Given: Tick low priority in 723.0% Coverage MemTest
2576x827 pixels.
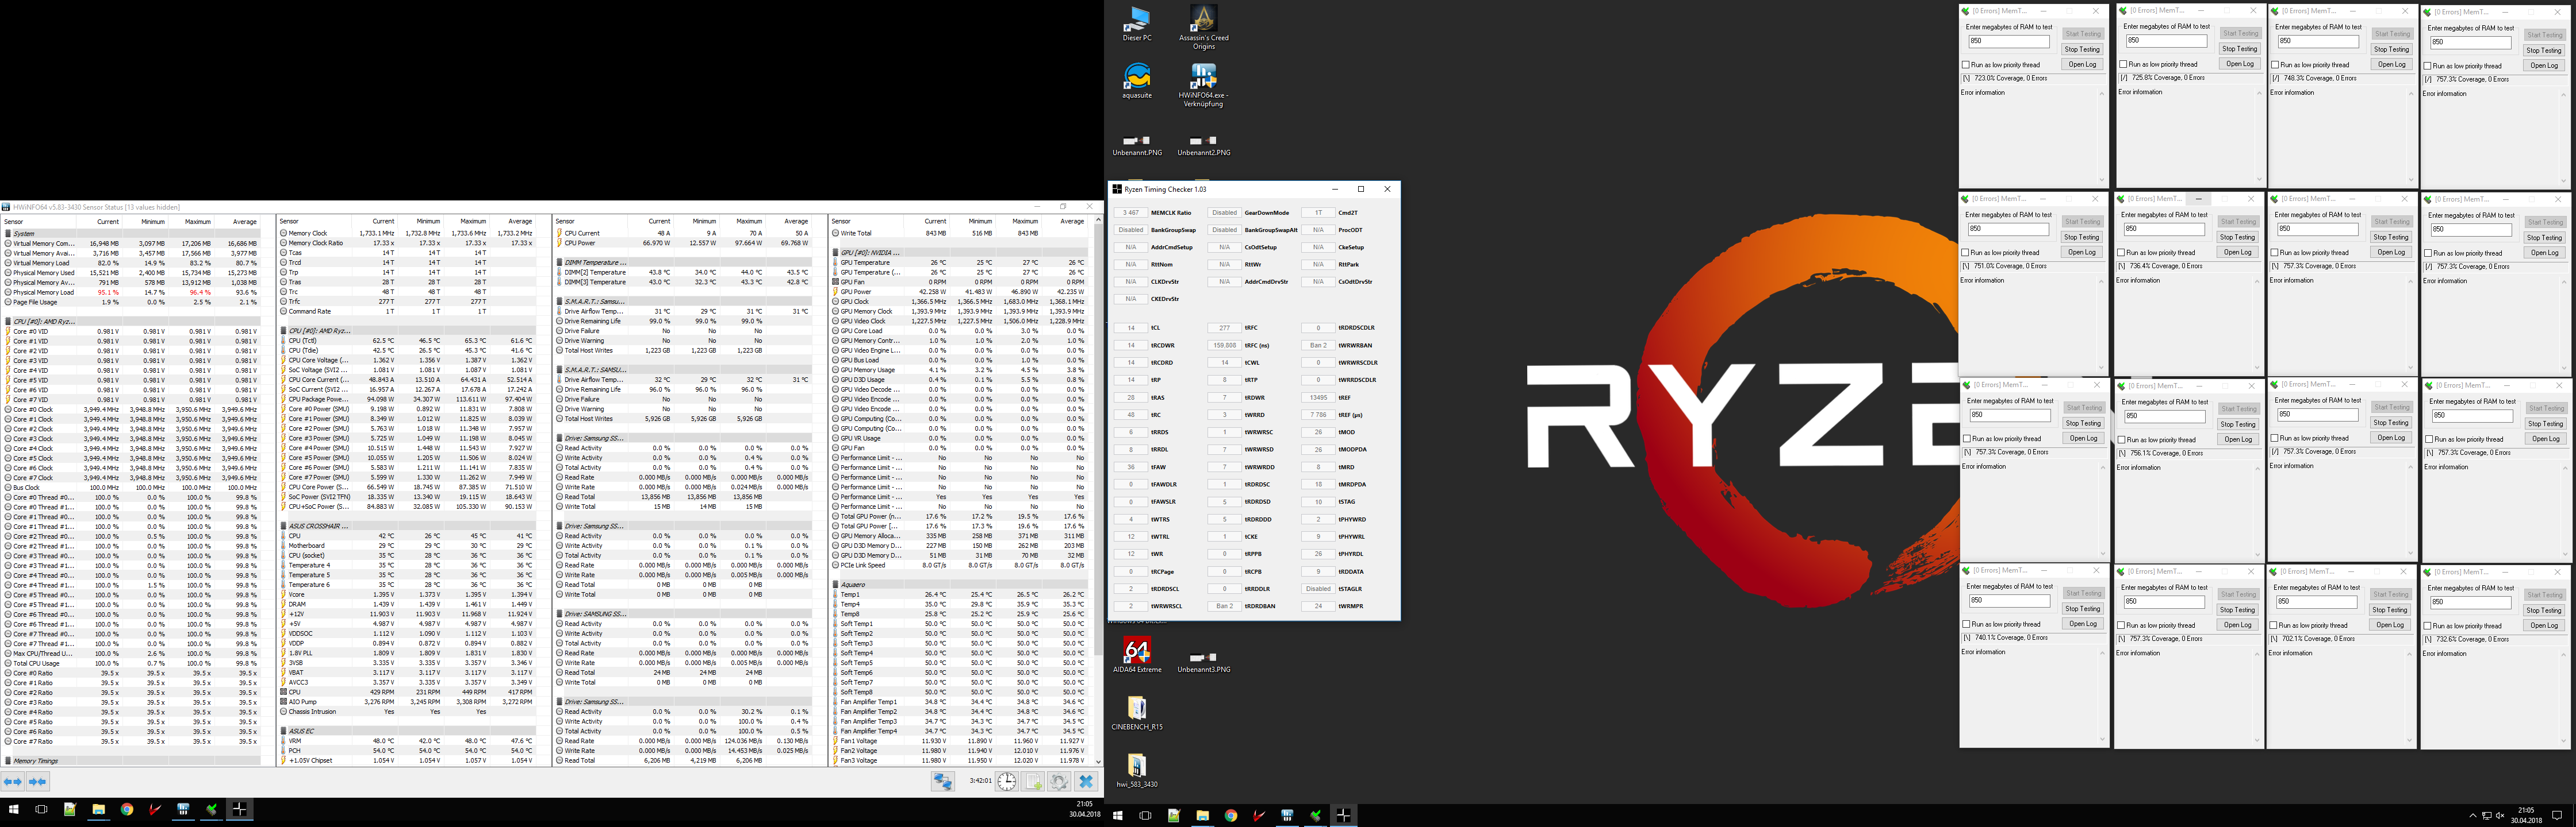Looking at the screenshot, I should 1966,65.
